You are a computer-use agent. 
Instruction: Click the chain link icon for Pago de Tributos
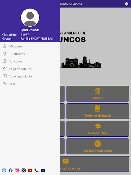pyautogui.click(x=5, y=69)
